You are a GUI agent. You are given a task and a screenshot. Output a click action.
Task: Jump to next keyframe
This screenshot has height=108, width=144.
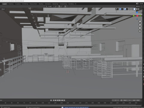62,100
